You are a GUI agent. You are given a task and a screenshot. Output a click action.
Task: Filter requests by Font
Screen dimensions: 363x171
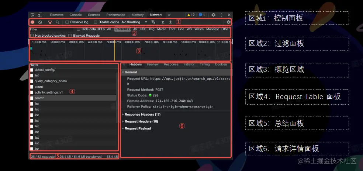pos(172,29)
